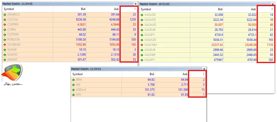Click the red down arrow beside COPPER
277x122 pixels.
click(5, 25)
